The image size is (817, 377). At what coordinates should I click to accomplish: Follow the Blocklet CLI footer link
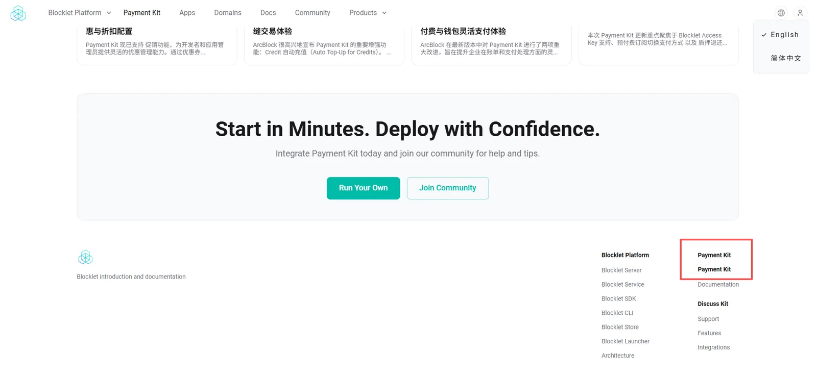tap(617, 313)
